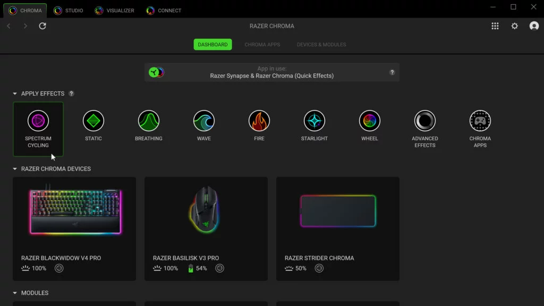Viewport: 544px width, 306px height.
Task: Switch to the Studio tab
Action: click(69, 11)
